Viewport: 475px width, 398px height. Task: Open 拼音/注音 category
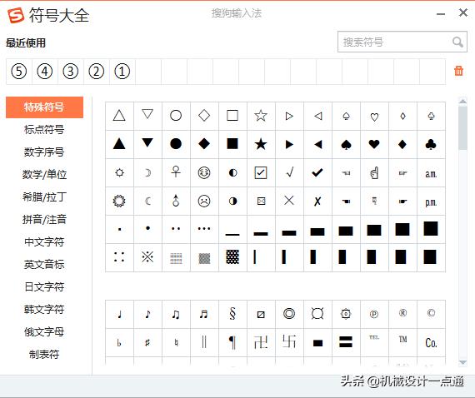point(44,220)
